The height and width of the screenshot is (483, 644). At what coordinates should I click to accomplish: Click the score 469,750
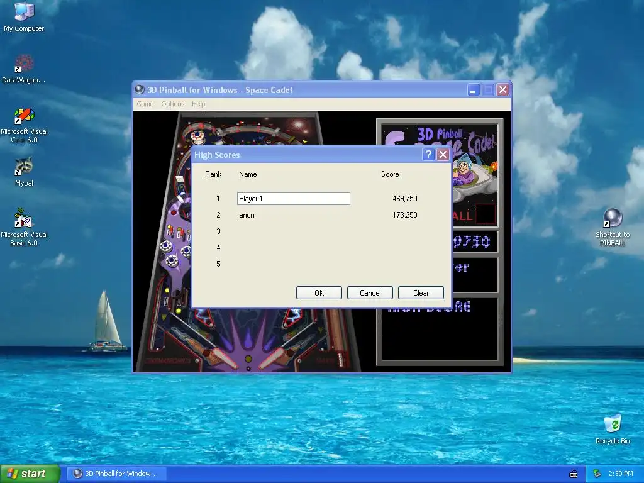click(404, 199)
